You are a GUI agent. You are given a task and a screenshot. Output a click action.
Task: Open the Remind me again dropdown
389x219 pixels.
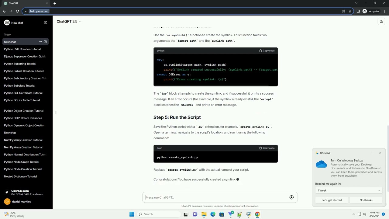(x=349, y=190)
